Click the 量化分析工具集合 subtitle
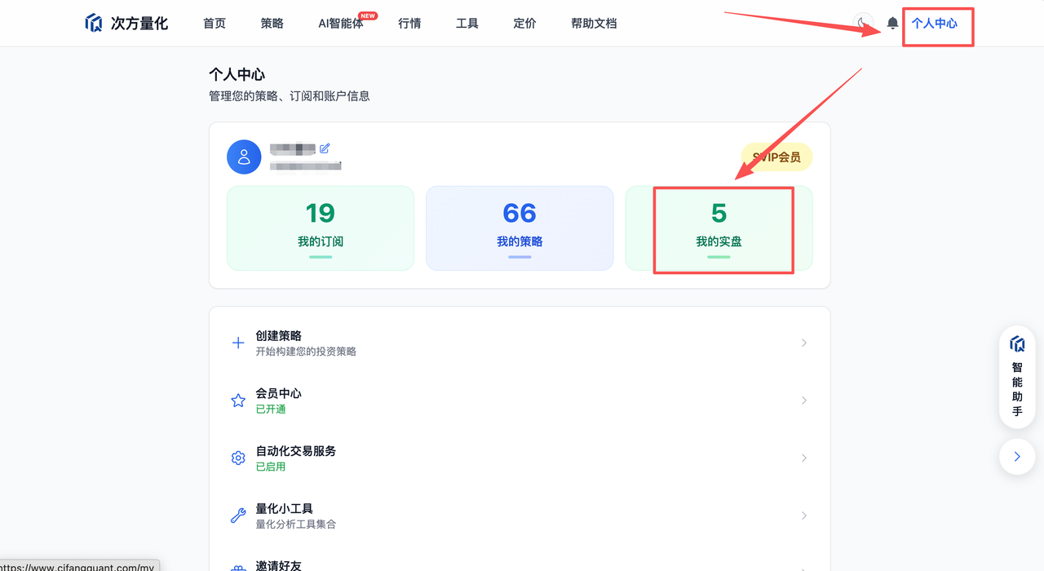The image size is (1044, 571). tap(296, 525)
